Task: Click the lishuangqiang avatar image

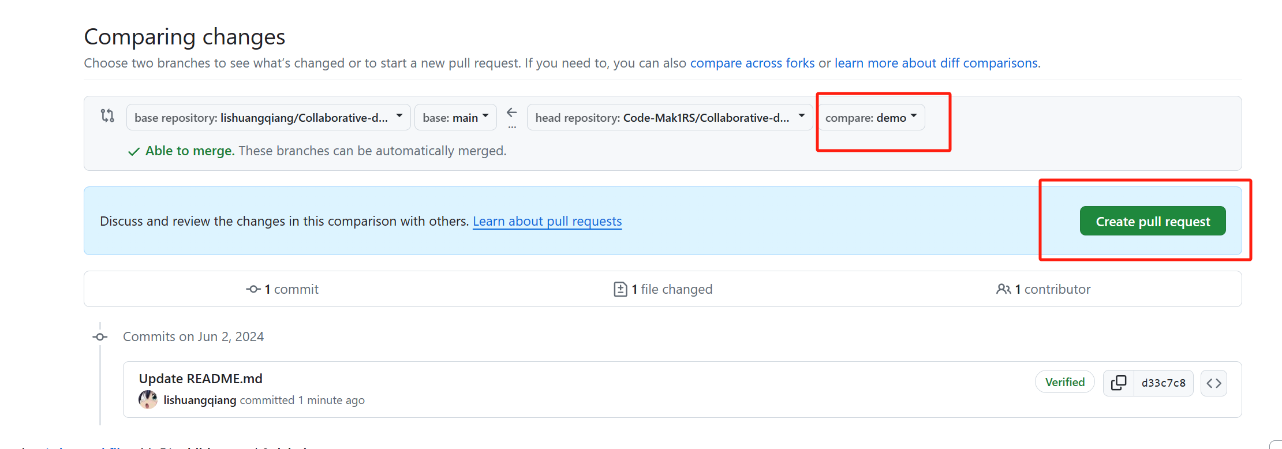Action: click(x=148, y=399)
